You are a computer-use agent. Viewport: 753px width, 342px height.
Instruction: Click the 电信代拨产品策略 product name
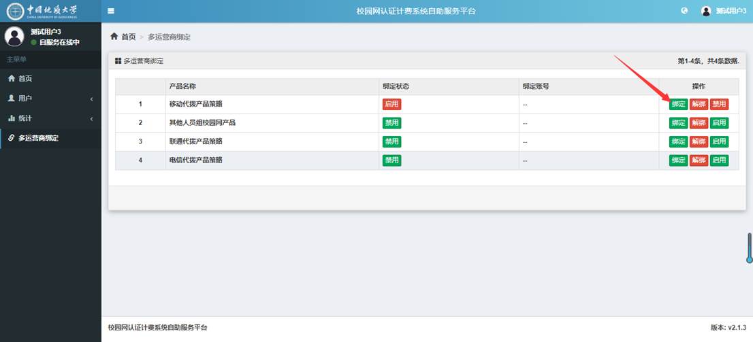[196, 160]
